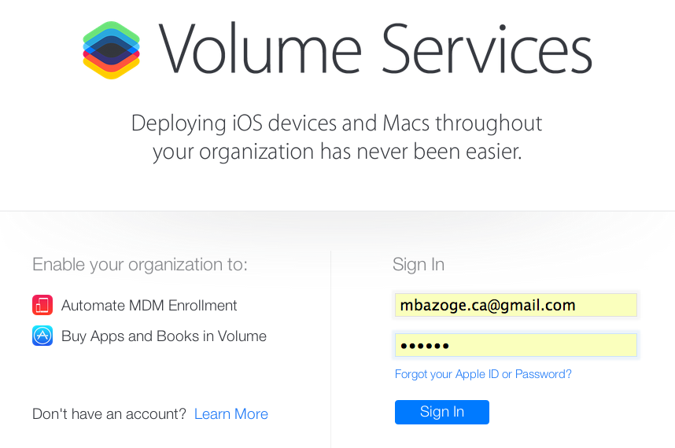Select the Automate MDM Enrollment label
The image size is (675, 448).
point(149,305)
